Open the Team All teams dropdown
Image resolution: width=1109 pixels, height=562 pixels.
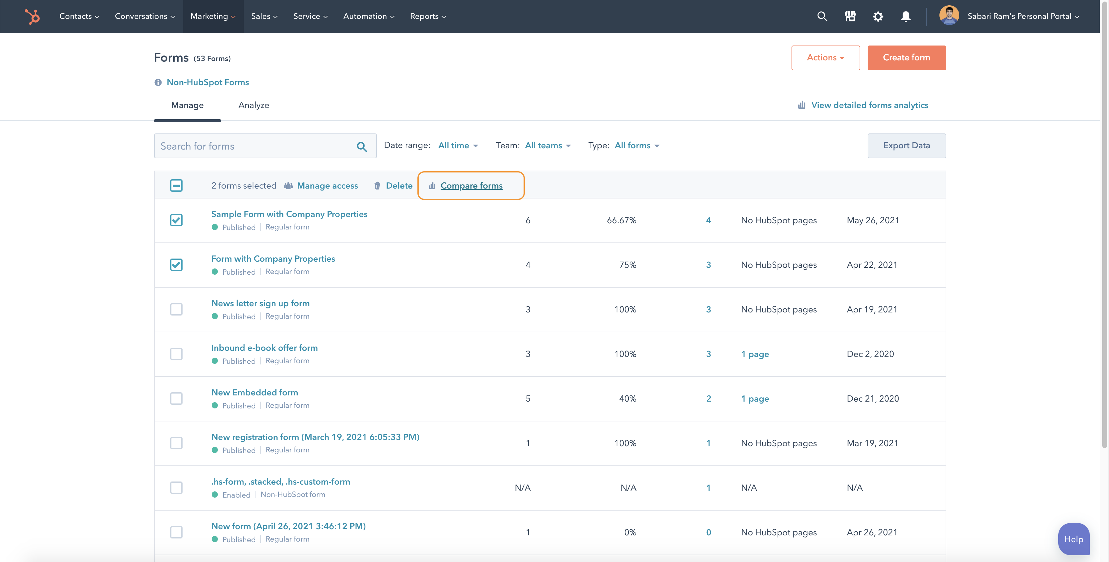[x=548, y=146]
